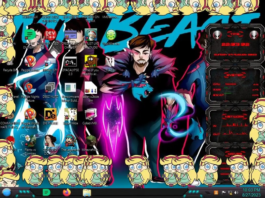
Task: Open the taskbar clock showing 10:03 PM
Action: tap(251, 193)
